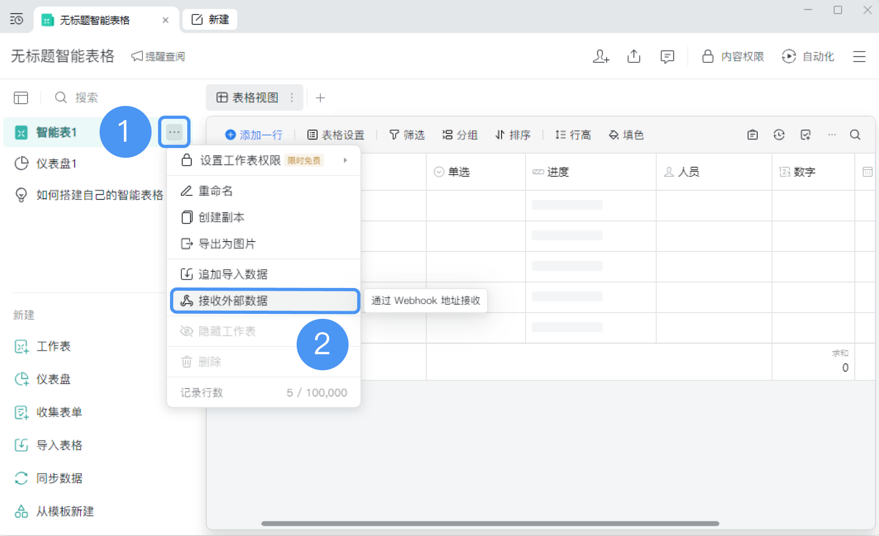
Task: Click the 提醒查阅 megaphone button
Action: tap(158, 56)
